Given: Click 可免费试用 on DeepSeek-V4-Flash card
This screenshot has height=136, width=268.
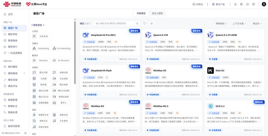Looking at the screenshot, I should pyautogui.click(x=90, y=95).
